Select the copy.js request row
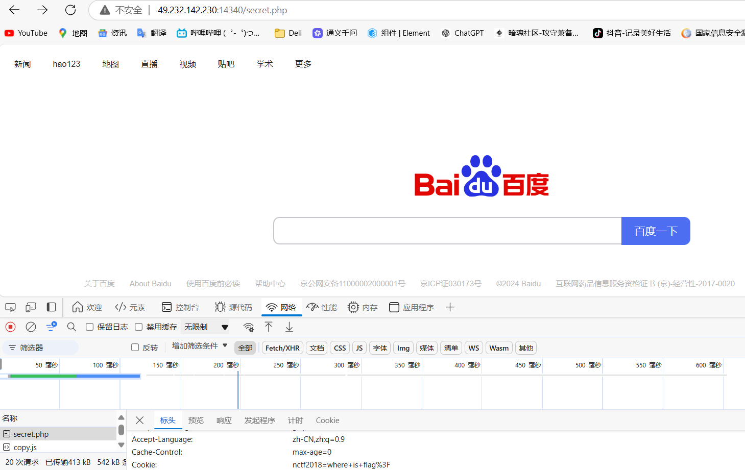Screen dimensions: 745x470 click(x=58, y=447)
